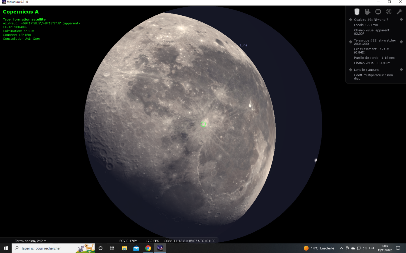Switch to the previous telescope model

[x=350, y=42]
